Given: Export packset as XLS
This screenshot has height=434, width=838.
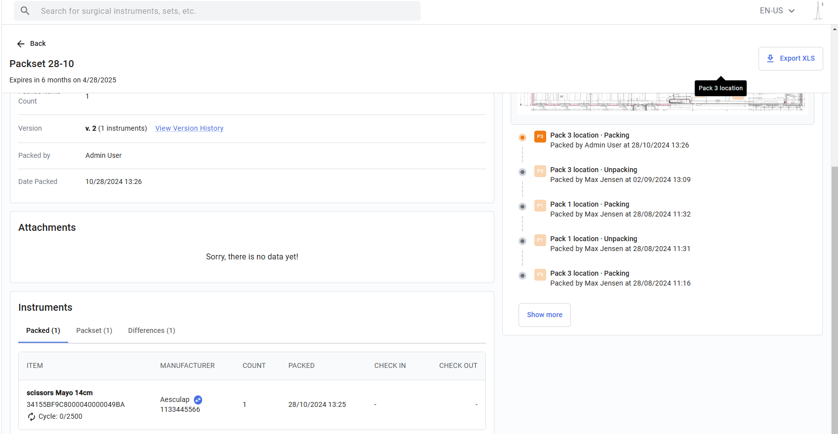Looking at the screenshot, I should 791,58.
